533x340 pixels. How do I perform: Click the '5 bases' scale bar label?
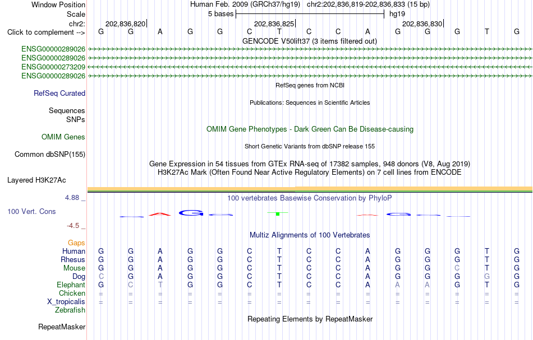point(221,14)
